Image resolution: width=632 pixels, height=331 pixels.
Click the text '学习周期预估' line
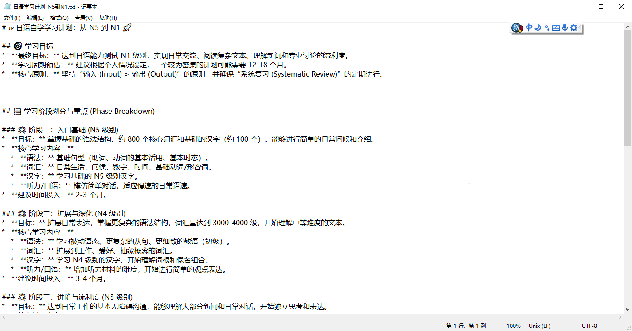coord(39,65)
